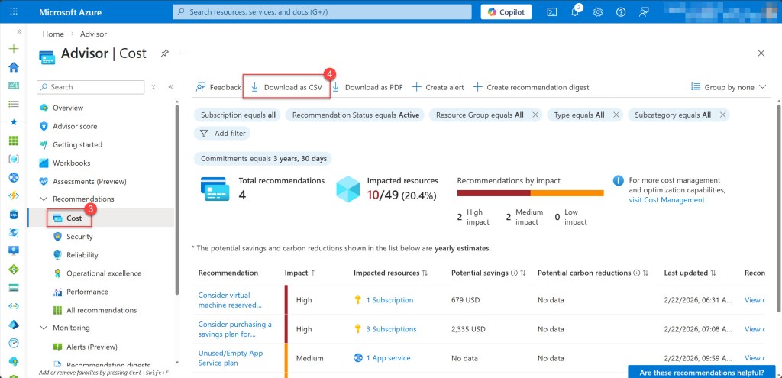Collapse the Recommendations section in sidebar
Image resolution: width=782 pixels, height=378 pixels.
click(x=44, y=199)
